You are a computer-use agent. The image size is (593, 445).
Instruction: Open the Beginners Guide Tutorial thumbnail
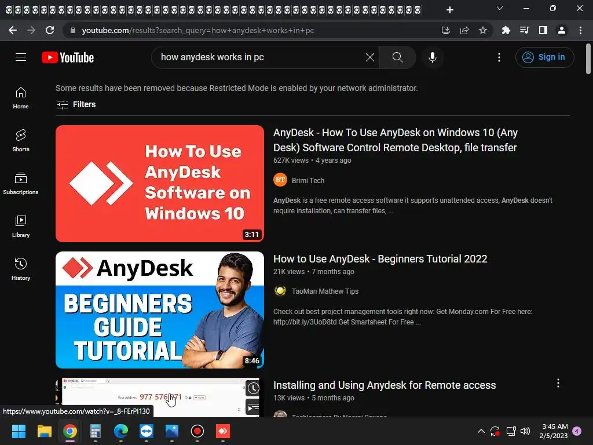point(160,310)
